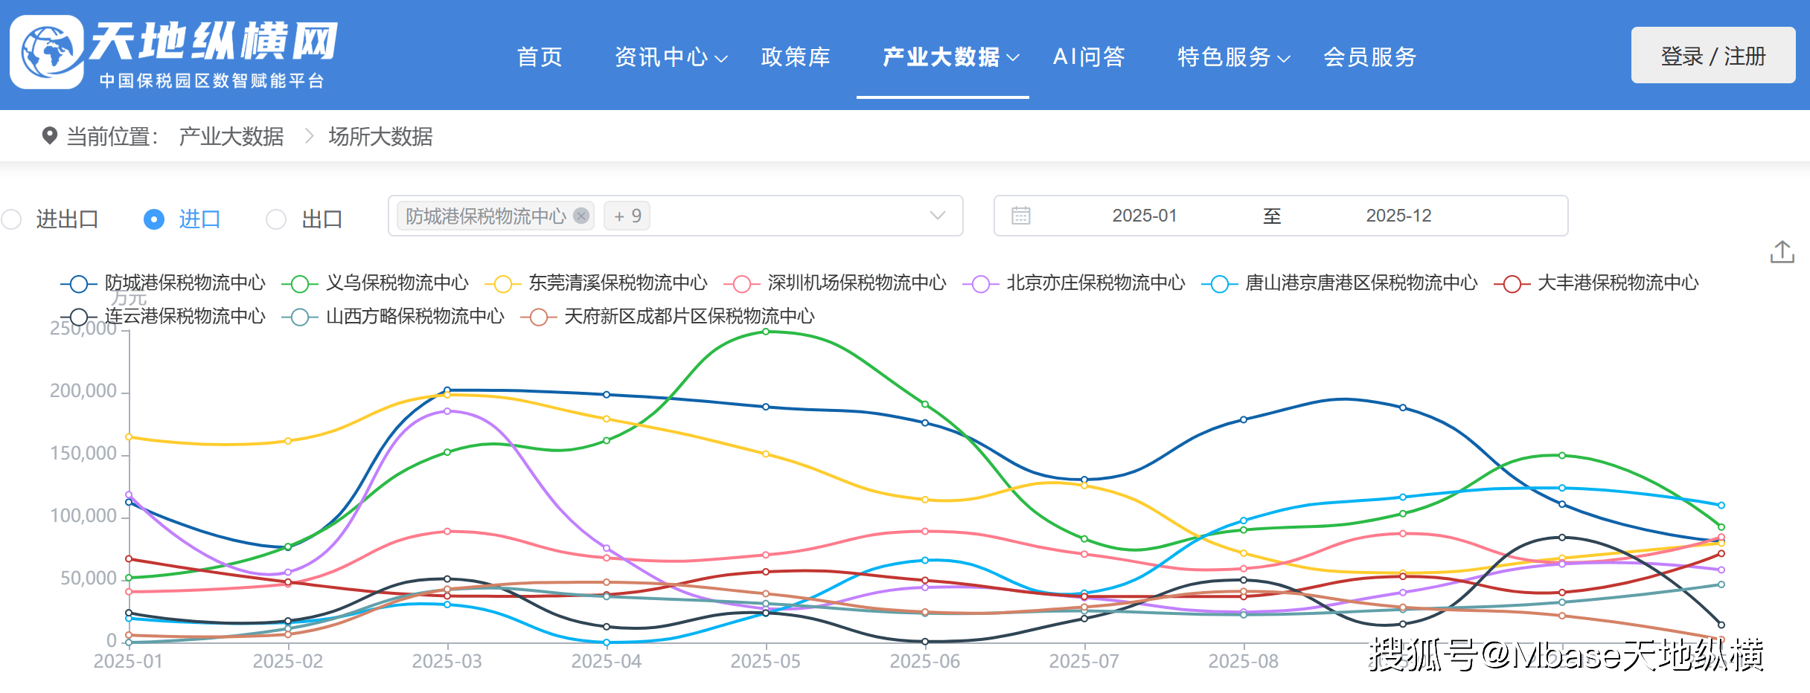The height and width of the screenshot is (693, 1810).
Task: Click the +9 selected locations tag
Action: coord(627,216)
